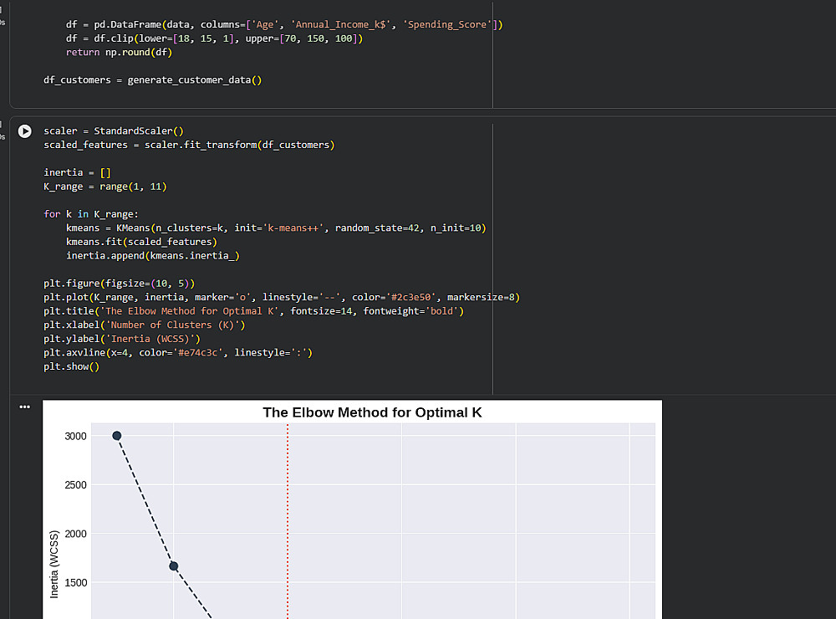Click the kmeans.fit(scaled_features) line
The width and height of the screenshot is (836, 619).
[141, 242]
